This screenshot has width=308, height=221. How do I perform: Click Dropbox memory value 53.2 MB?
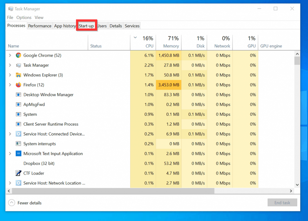[x=171, y=163]
